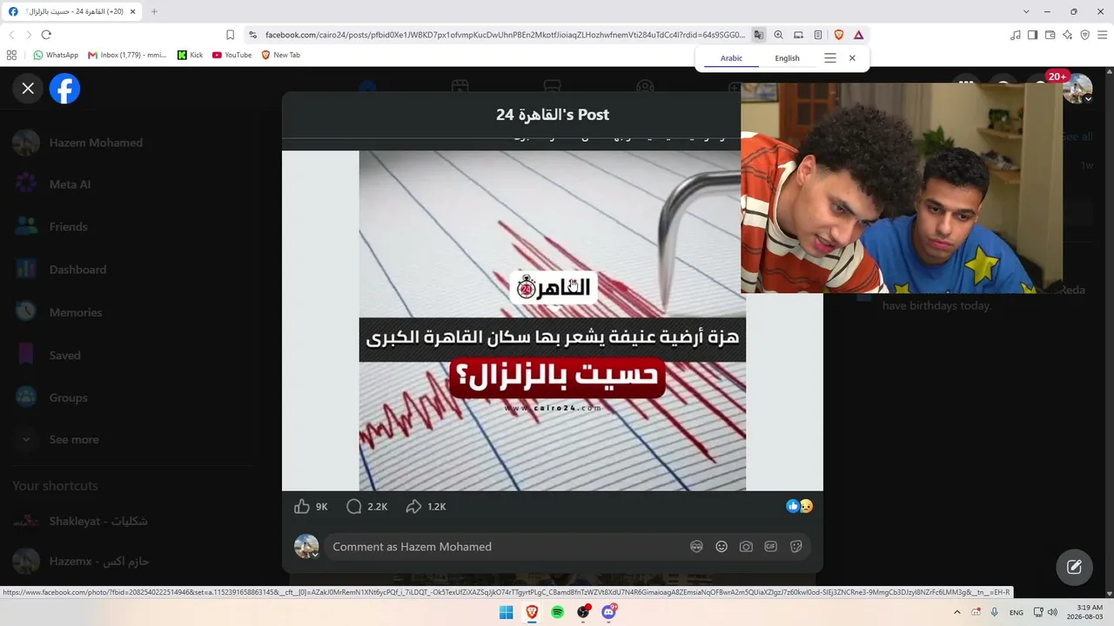This screenshot has width=1114, height=626.
Task: View the post's reaction emojis
Action: point(800,506)
